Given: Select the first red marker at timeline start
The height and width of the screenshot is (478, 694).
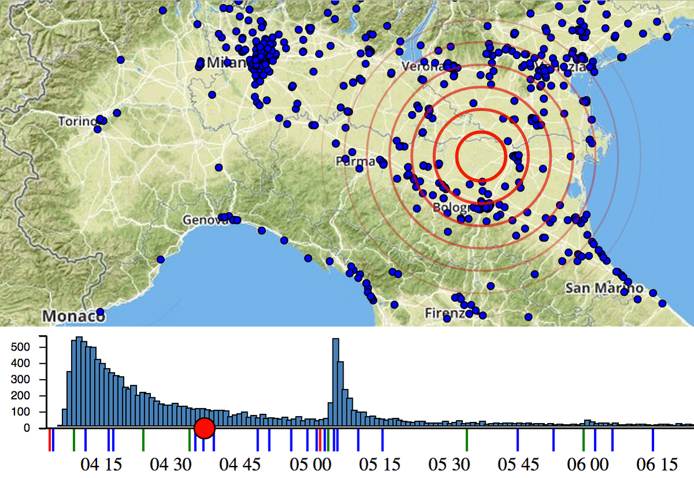Looking at the screenshot, I should [x=50, y=439].
